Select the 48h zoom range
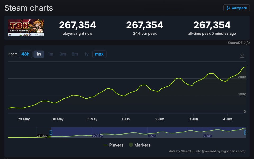254x159 pixels. [25, 54]
